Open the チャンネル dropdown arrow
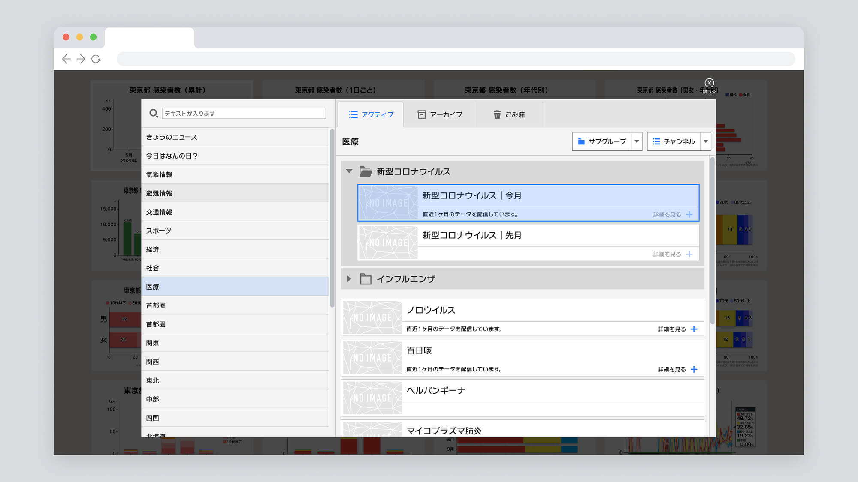 [706, 141]
